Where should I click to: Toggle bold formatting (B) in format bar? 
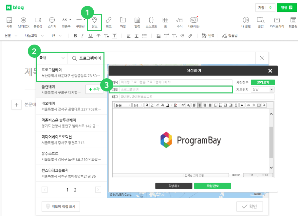click(x=75, y=36)
